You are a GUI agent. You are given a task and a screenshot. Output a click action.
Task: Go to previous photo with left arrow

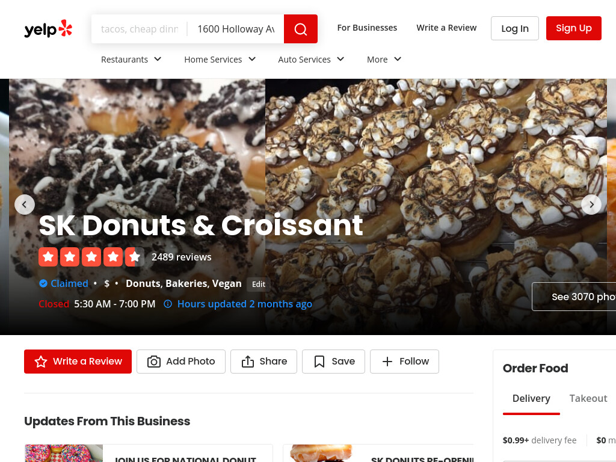(24, 205)
